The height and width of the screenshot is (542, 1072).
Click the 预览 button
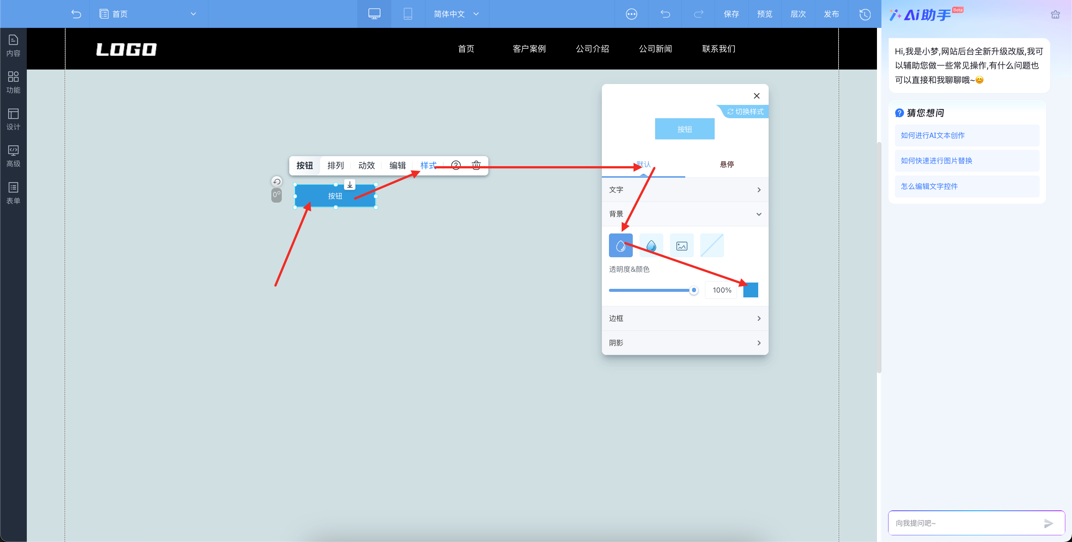(765, 14)
